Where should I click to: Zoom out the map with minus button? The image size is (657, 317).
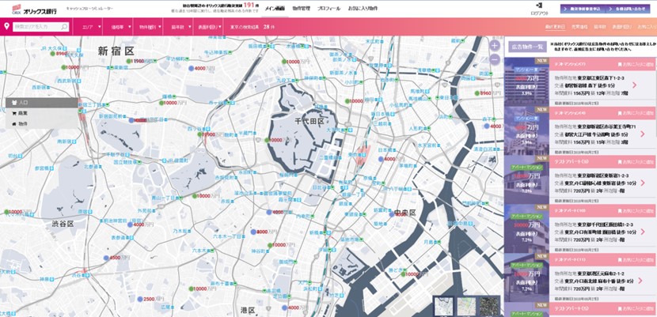coord(495,59)
